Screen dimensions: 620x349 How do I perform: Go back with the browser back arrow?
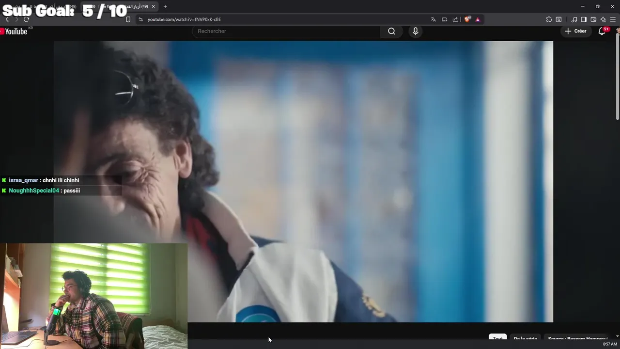[7, 19]
